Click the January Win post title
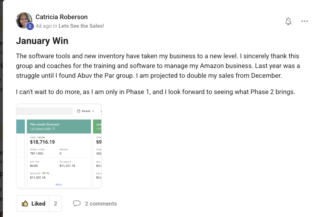Viewport: 319px width, 217px height. (x=42, y=41)
